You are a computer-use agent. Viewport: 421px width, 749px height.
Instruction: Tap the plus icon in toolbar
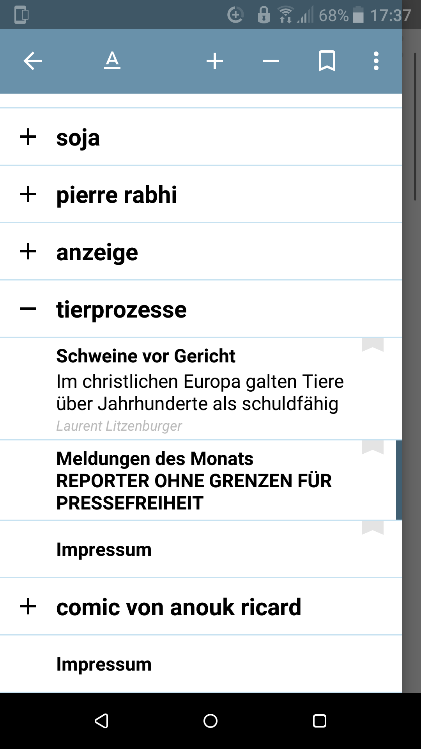pos(215,61)
